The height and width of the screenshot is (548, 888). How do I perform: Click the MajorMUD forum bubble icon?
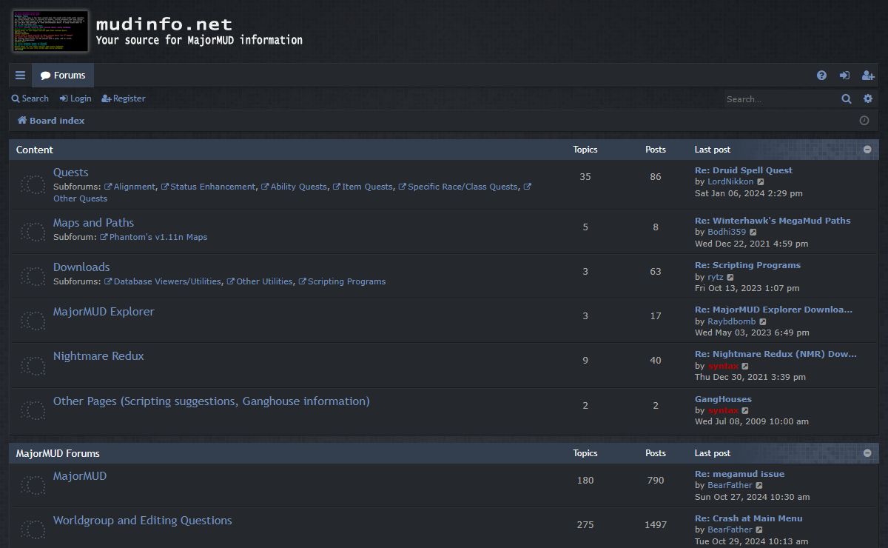click(x=32, y=485)
